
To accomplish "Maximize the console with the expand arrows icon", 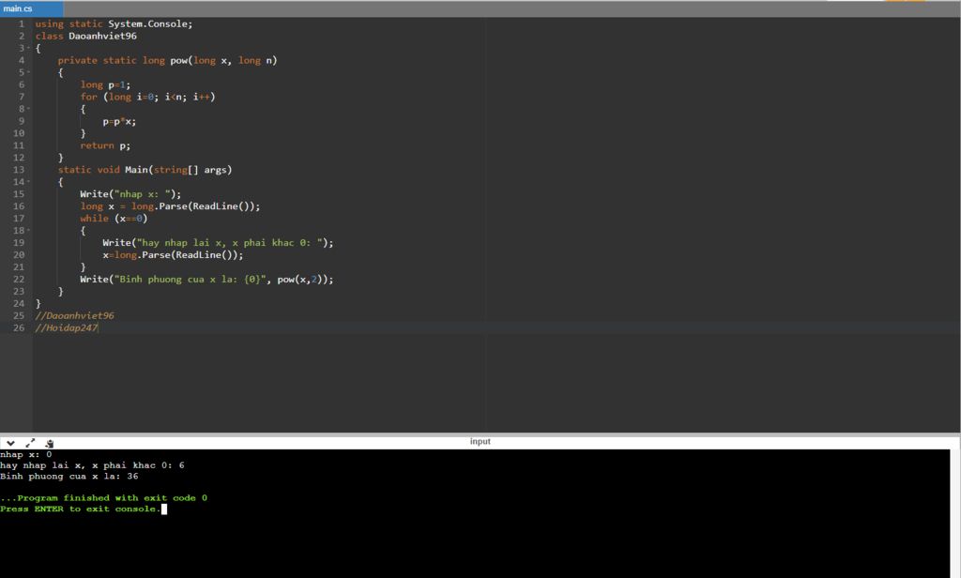I will 30,443.
